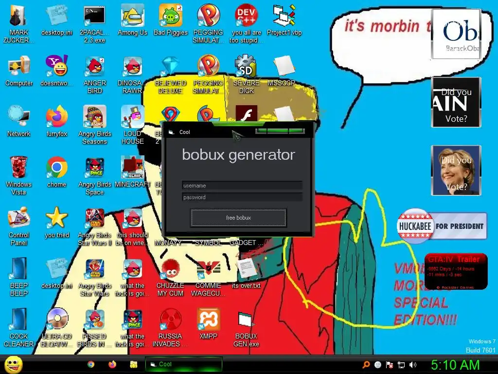Open the network tray icon
Viewport: 498px width, 374px height.
[401, 365]
